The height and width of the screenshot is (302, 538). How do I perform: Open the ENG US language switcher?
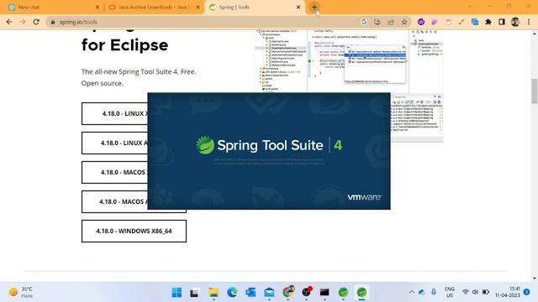click(450, 292)
